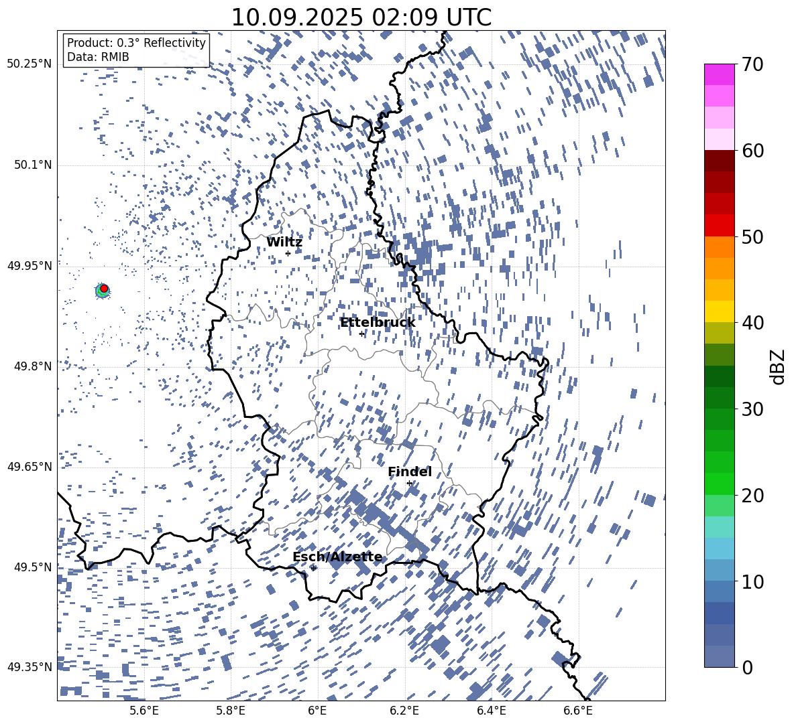Screen dimensions: 794x724
Task: Click the 50.1°N latitude label
Action: 34,165
